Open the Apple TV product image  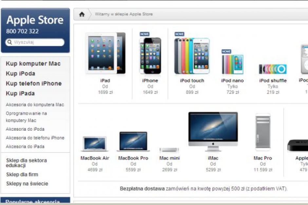click(x=298, y=145)
